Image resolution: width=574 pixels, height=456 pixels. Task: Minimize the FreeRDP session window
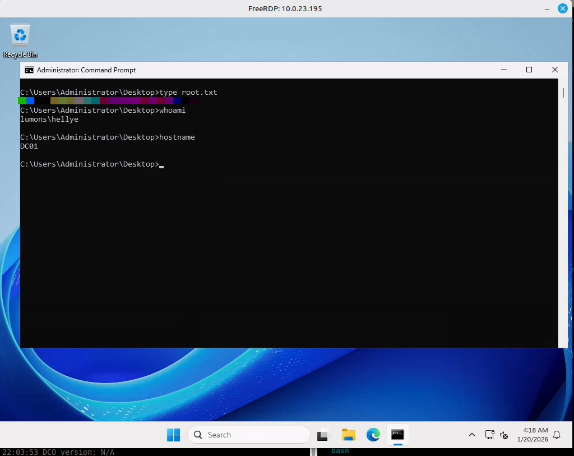(x=547, y=8)
